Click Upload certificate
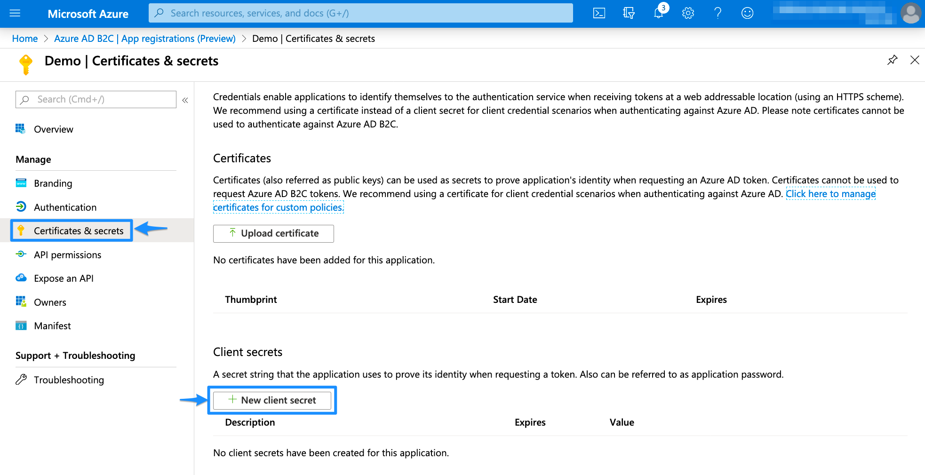Viewport: 925px width, 475px height. pos(273,233)
